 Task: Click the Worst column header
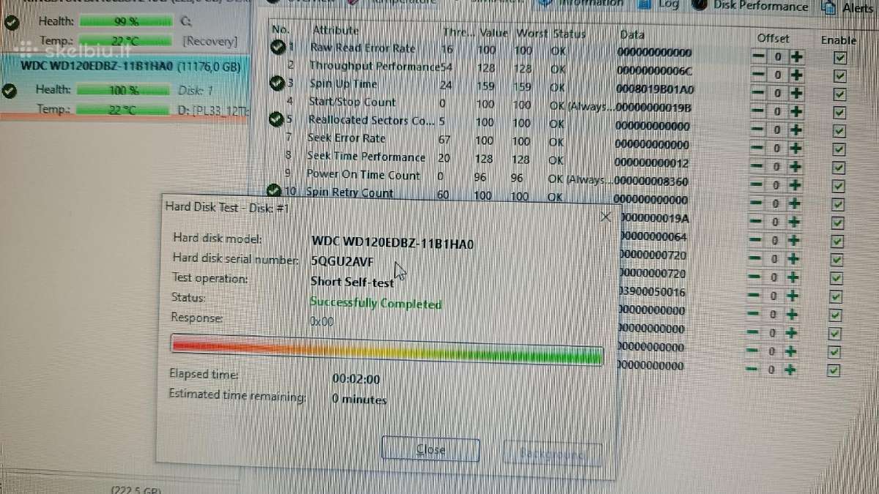point(531,34)
